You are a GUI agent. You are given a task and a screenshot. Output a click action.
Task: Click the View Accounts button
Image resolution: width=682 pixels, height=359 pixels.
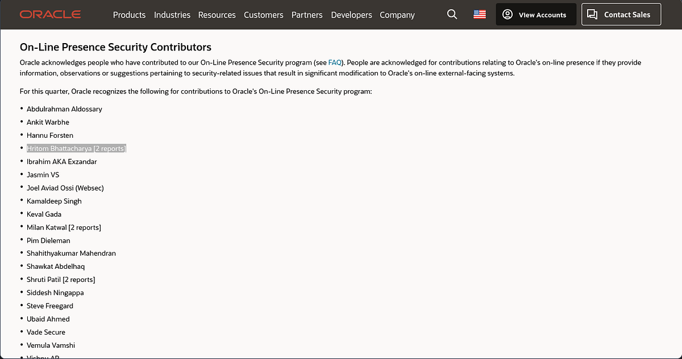[536, 14]
